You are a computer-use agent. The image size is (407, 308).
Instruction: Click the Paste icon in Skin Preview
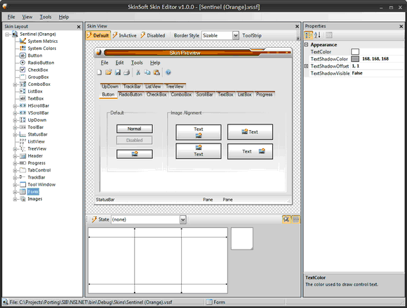click(x=156, y=72)
